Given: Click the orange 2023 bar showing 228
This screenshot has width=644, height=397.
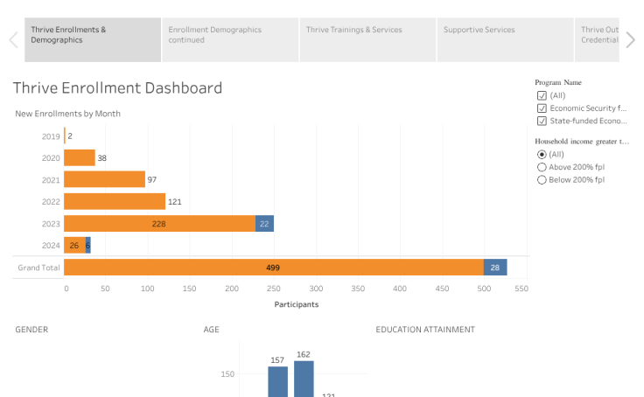Looking at the screenshot, I should [x=159, y=223].
